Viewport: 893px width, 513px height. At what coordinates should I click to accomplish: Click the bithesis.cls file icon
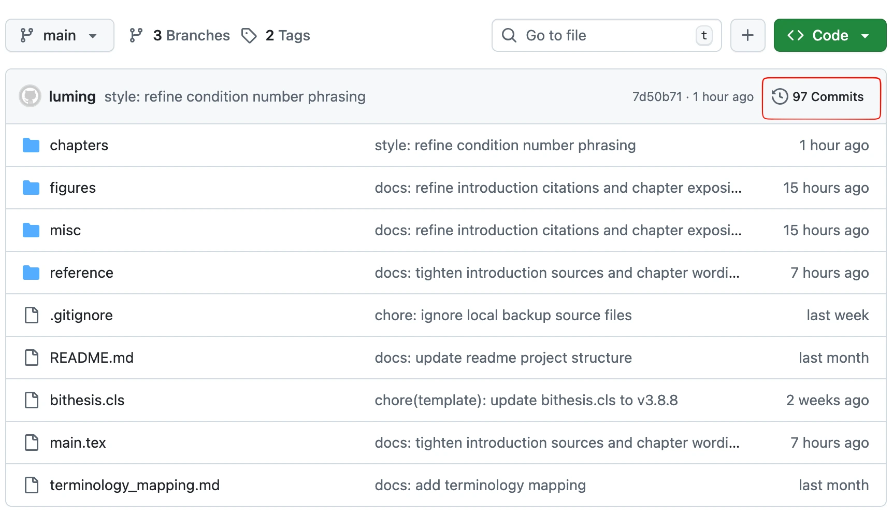[32, 400]
